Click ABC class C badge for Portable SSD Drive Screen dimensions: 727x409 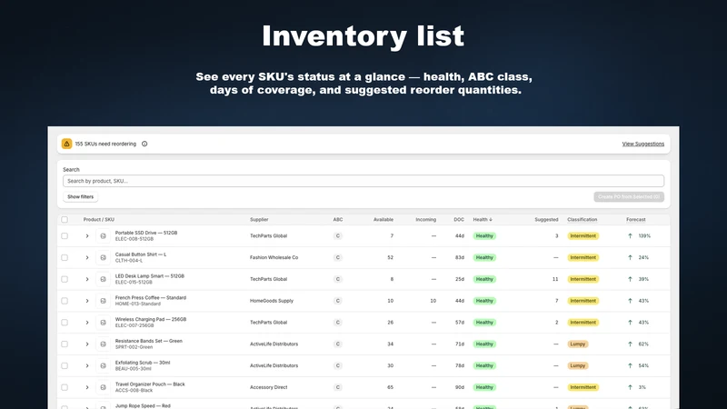click(337, 236)
